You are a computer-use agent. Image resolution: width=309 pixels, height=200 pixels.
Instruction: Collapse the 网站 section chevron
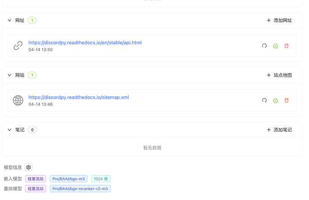pos(9,75)
